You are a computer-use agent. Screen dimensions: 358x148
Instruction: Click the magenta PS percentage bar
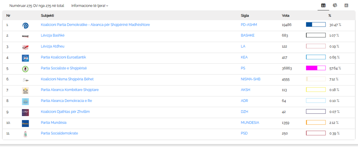[316, 68]
